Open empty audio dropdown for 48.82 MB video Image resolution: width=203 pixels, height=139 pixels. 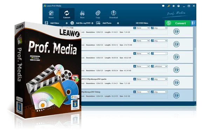[159, 53]
